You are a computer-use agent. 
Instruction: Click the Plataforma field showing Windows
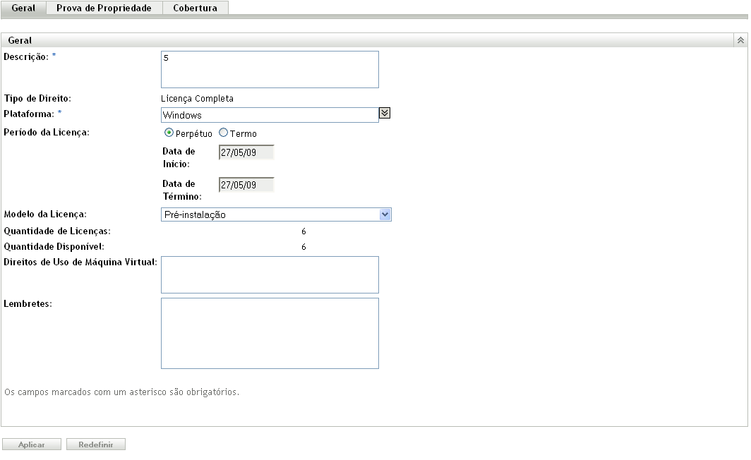coord(270,115)
